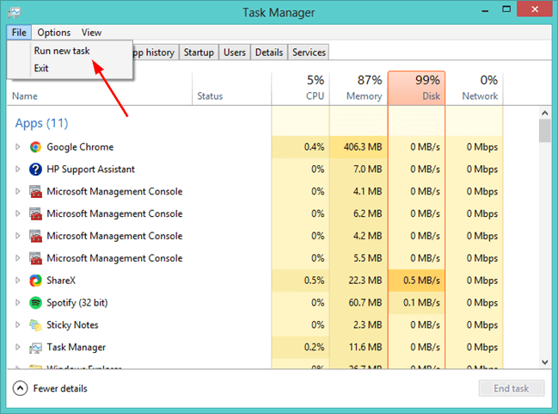Click Chrome's 406.3 MB memory value
Image resolution: width=558 pixels, height=414 pixels.
coord(363,147)
